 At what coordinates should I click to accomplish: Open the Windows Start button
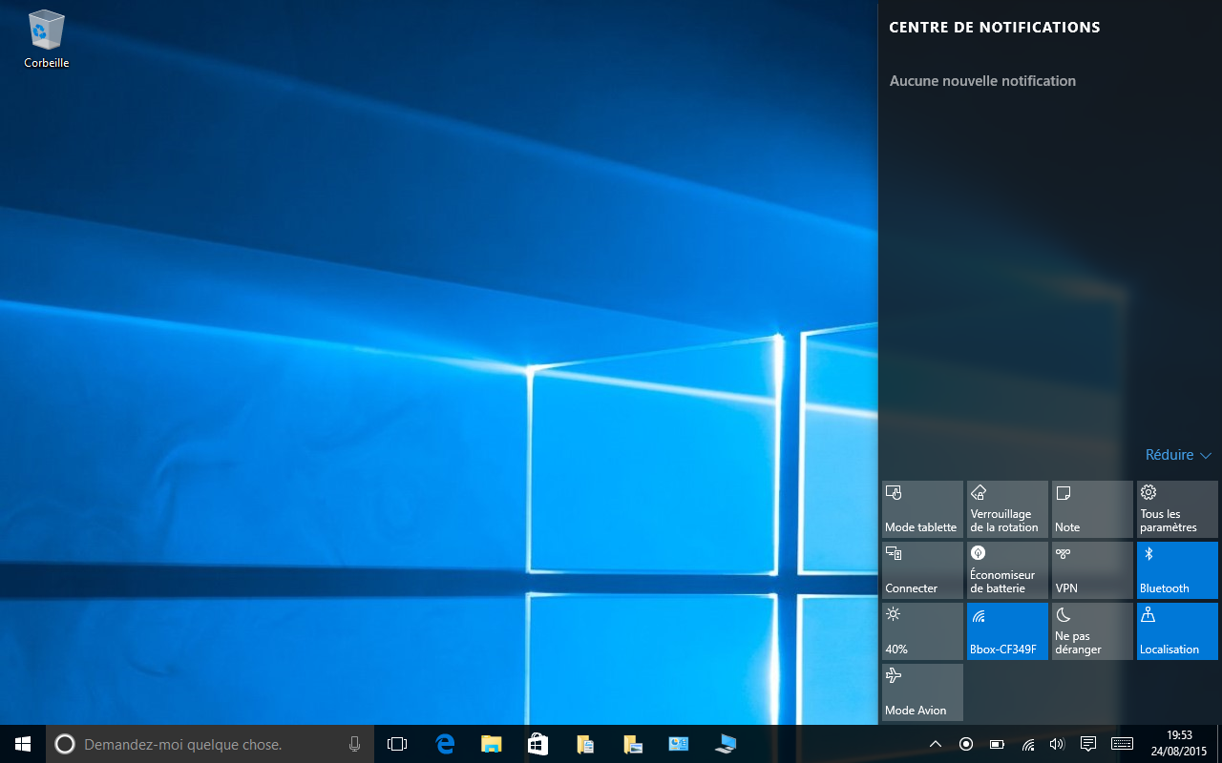(x=23, y=744)
